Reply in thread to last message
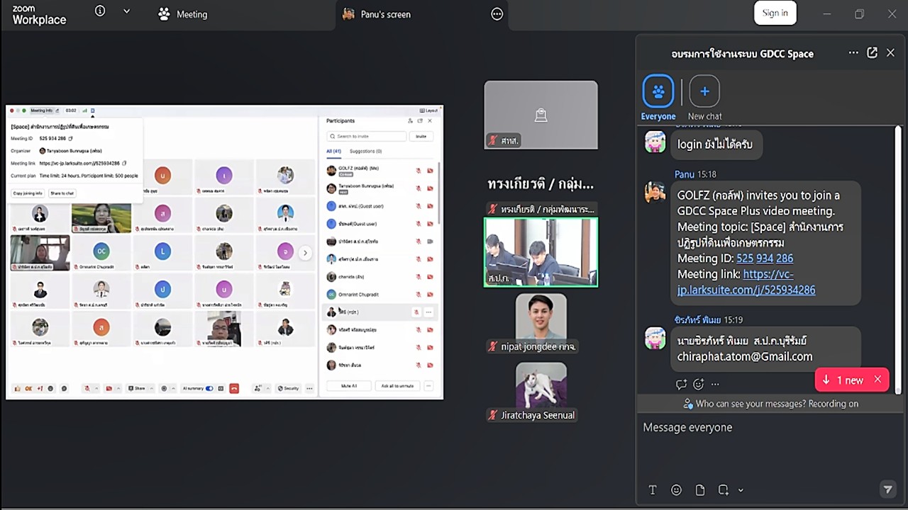Image resolution: width=908 pixels, height=510 pixels. pyautogui.click(x=681, y=384)
